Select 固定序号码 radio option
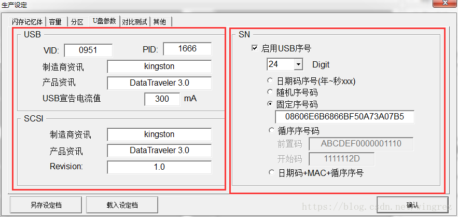The width and height of the screenshot is (458, 217). (x=270, y=104)
